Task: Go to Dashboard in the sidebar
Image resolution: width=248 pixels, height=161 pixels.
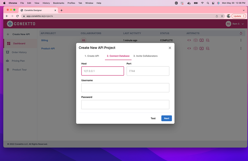Action: click(19, 43)
